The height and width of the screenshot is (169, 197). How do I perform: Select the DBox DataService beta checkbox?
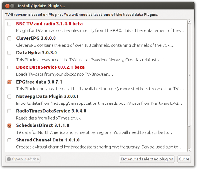click(10, 67)
